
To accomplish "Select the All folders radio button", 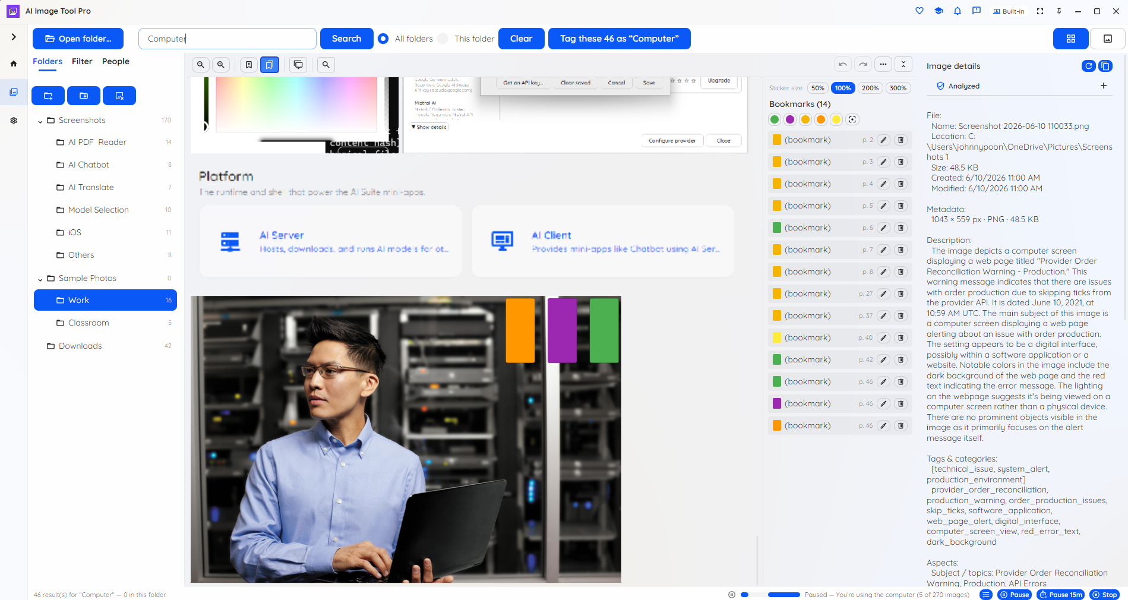I will pos(383,39).
